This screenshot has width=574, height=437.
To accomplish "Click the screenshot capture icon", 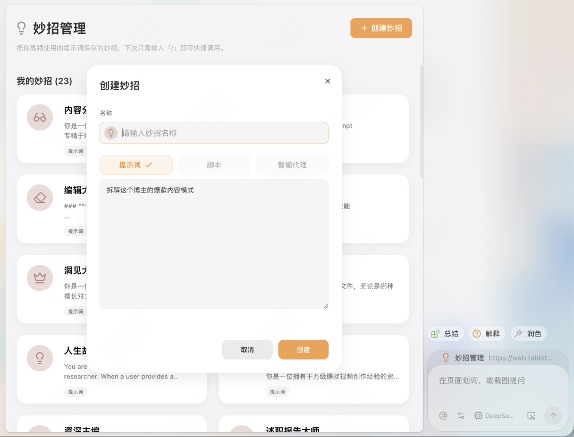I will point(531,415).
